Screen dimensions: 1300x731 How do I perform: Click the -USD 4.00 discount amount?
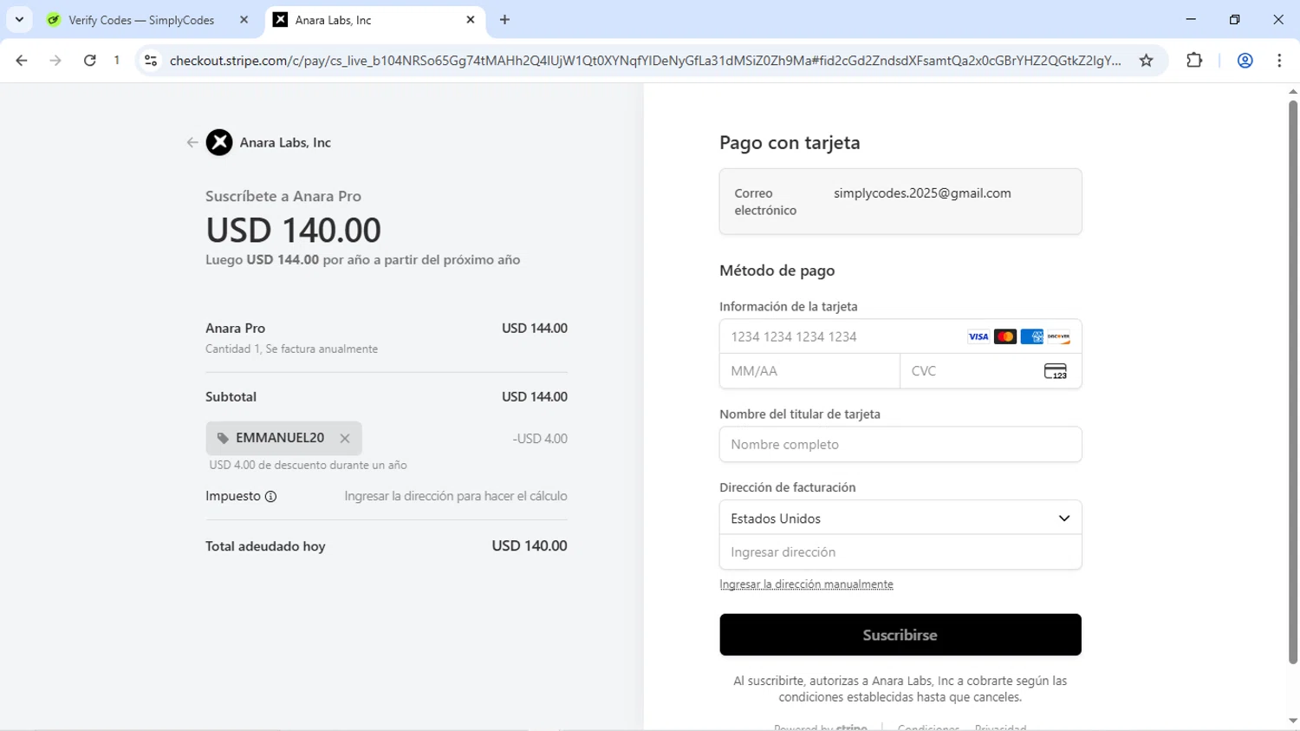click(540, 439)
